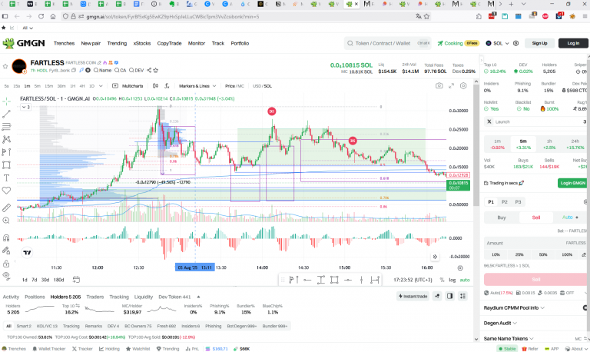Open the CopyTrade menu item
590x352 pixels.
(169, 43)
